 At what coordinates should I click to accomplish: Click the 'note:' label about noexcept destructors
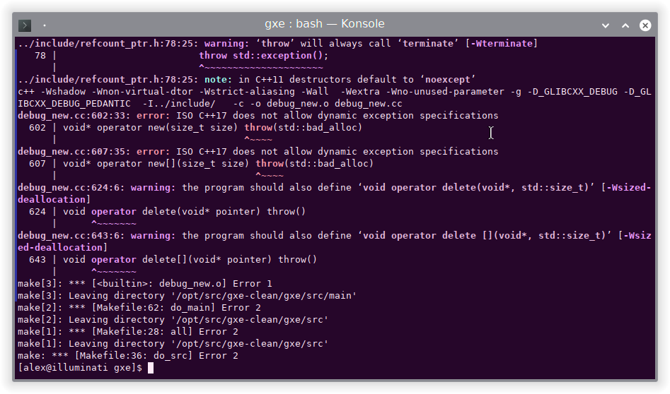(219, 80)
